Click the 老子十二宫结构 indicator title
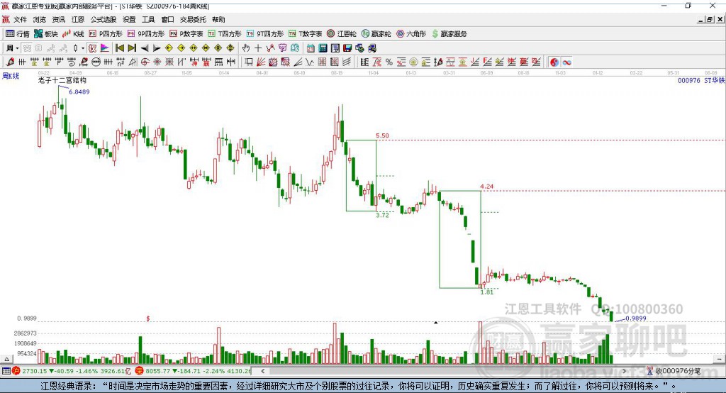Image resolution: width=726 pixels, height=393 pixels. click(62, 80)
